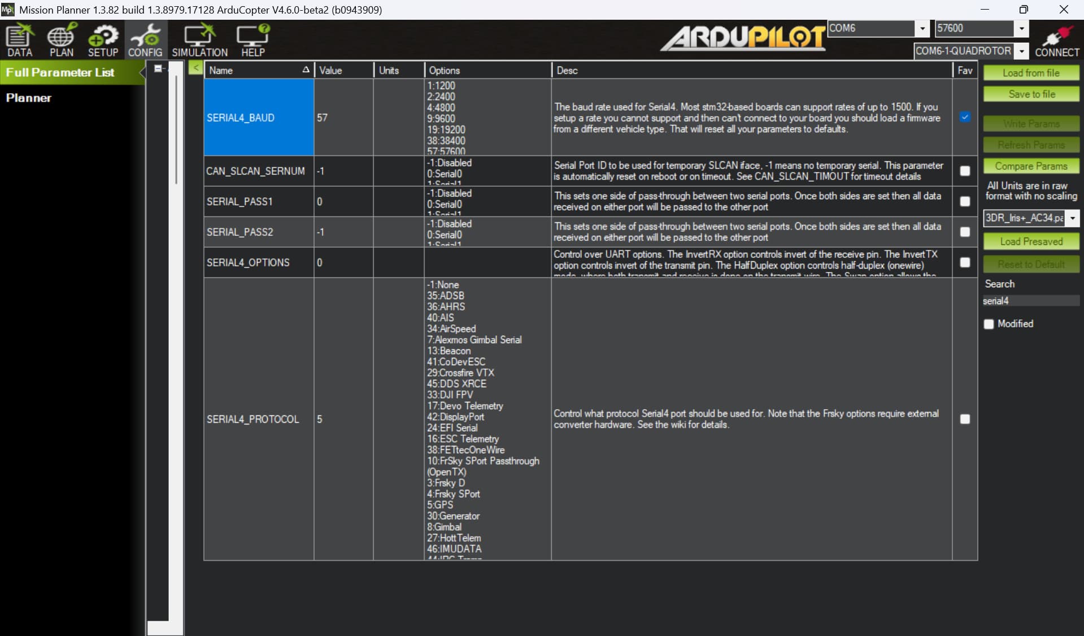Click the Options column header
This screenshot has height=636, width=1084.
487,70
